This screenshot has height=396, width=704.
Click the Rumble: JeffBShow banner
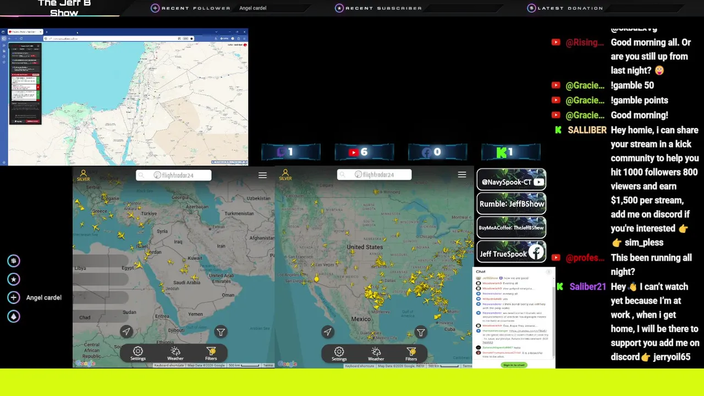[512, 204]
